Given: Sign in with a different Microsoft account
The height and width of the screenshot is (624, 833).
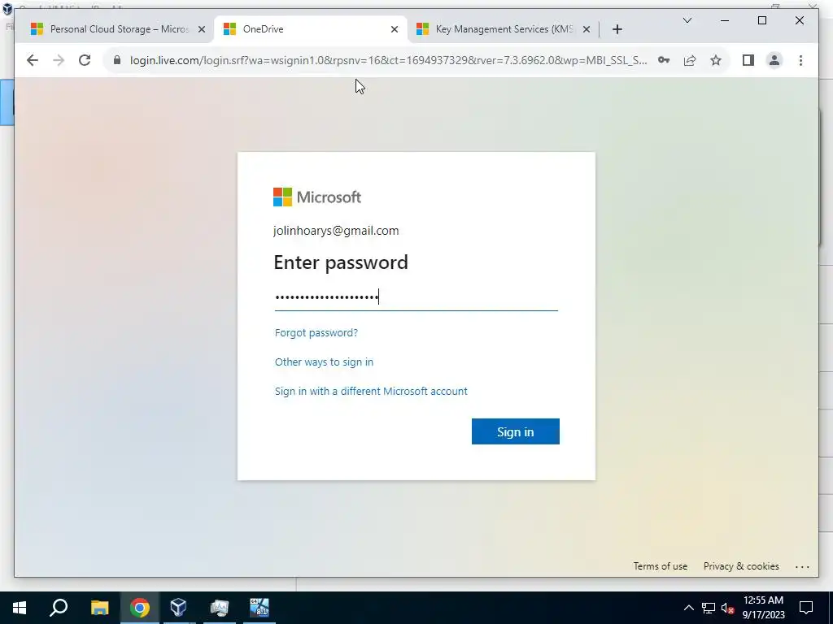Looking at the screenshot, I should click(x=371, y=391).
